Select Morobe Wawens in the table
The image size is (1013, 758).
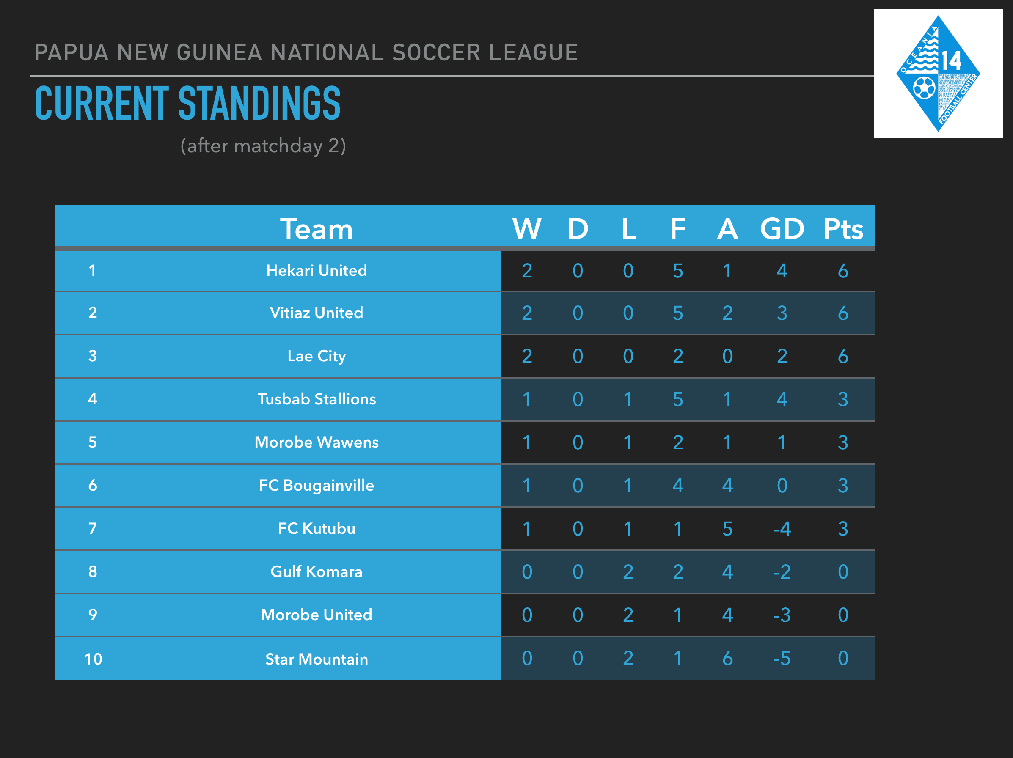(317, 442)
